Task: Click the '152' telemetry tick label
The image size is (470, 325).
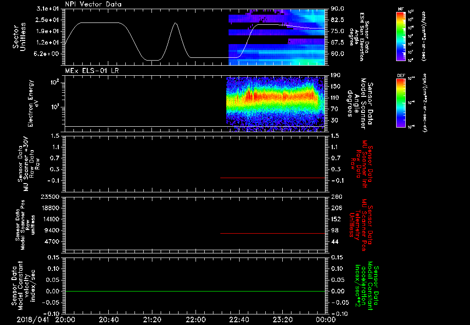Action: coord(336,219)
